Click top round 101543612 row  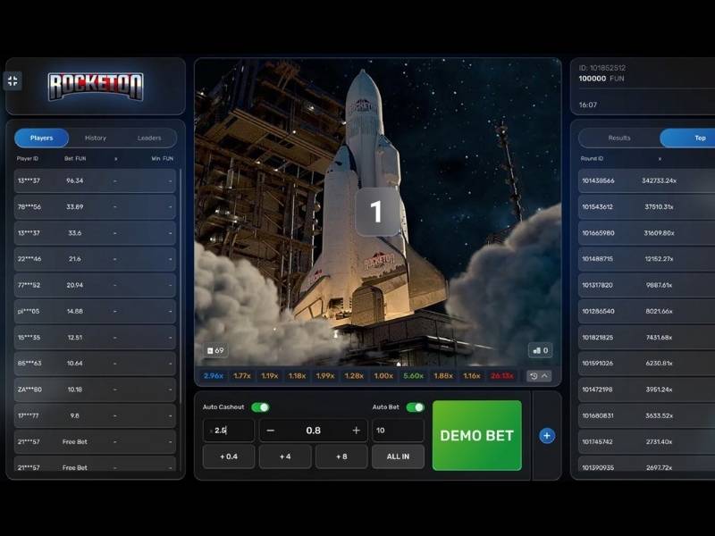pyautogui.click(x=646, y=206)
